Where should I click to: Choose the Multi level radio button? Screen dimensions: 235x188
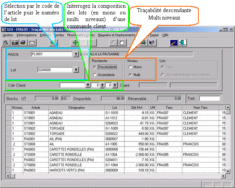tap(130, 74)
